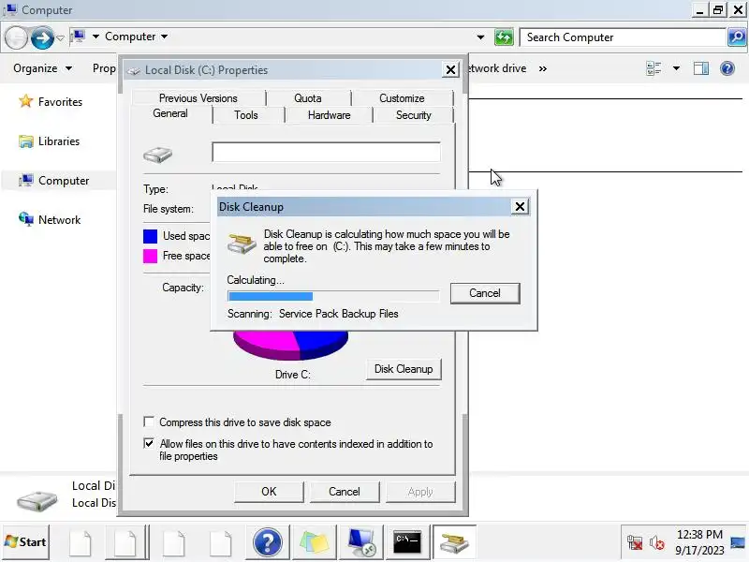Enable Compress this drive checkbox
Image resolution: width=749 pixels, height=562 pixels.
[149, 421]
